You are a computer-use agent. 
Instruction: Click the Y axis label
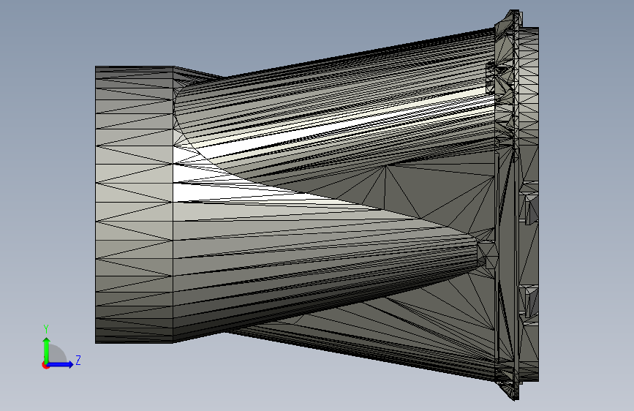point(46,329)
